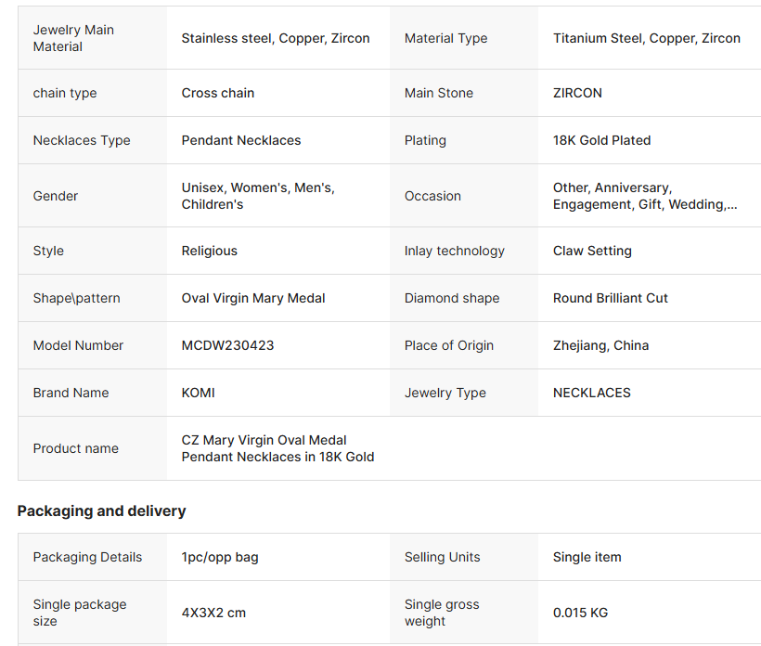This screenshot has width=761, height=646.
Task: Click the "Titanium Steel, Copper, Zircon" value
Action: 646,38
